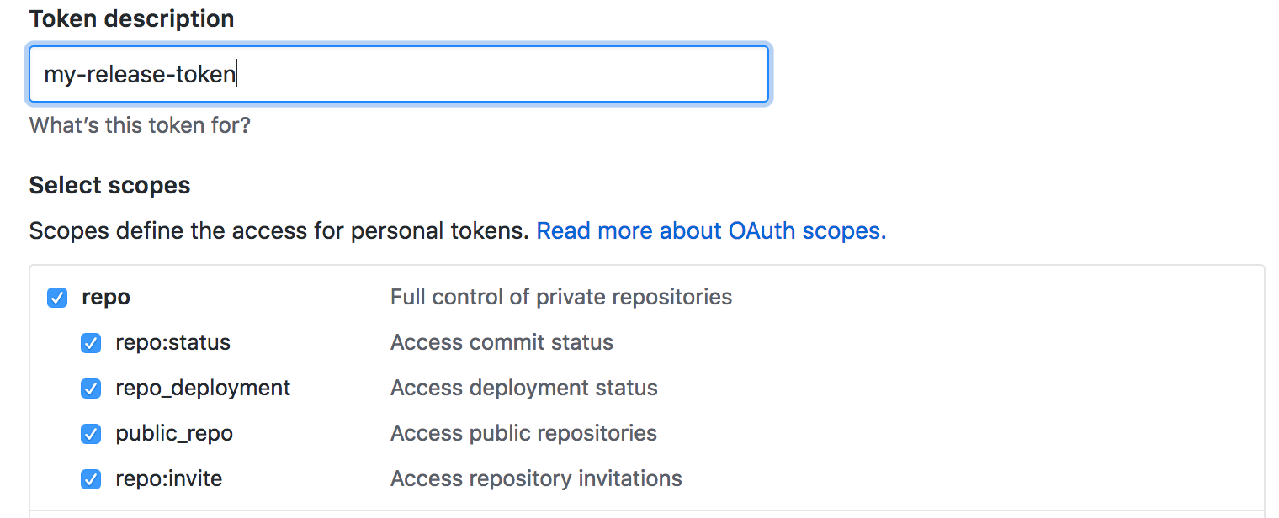Click the "Access commit status" description

coord(502,342)
